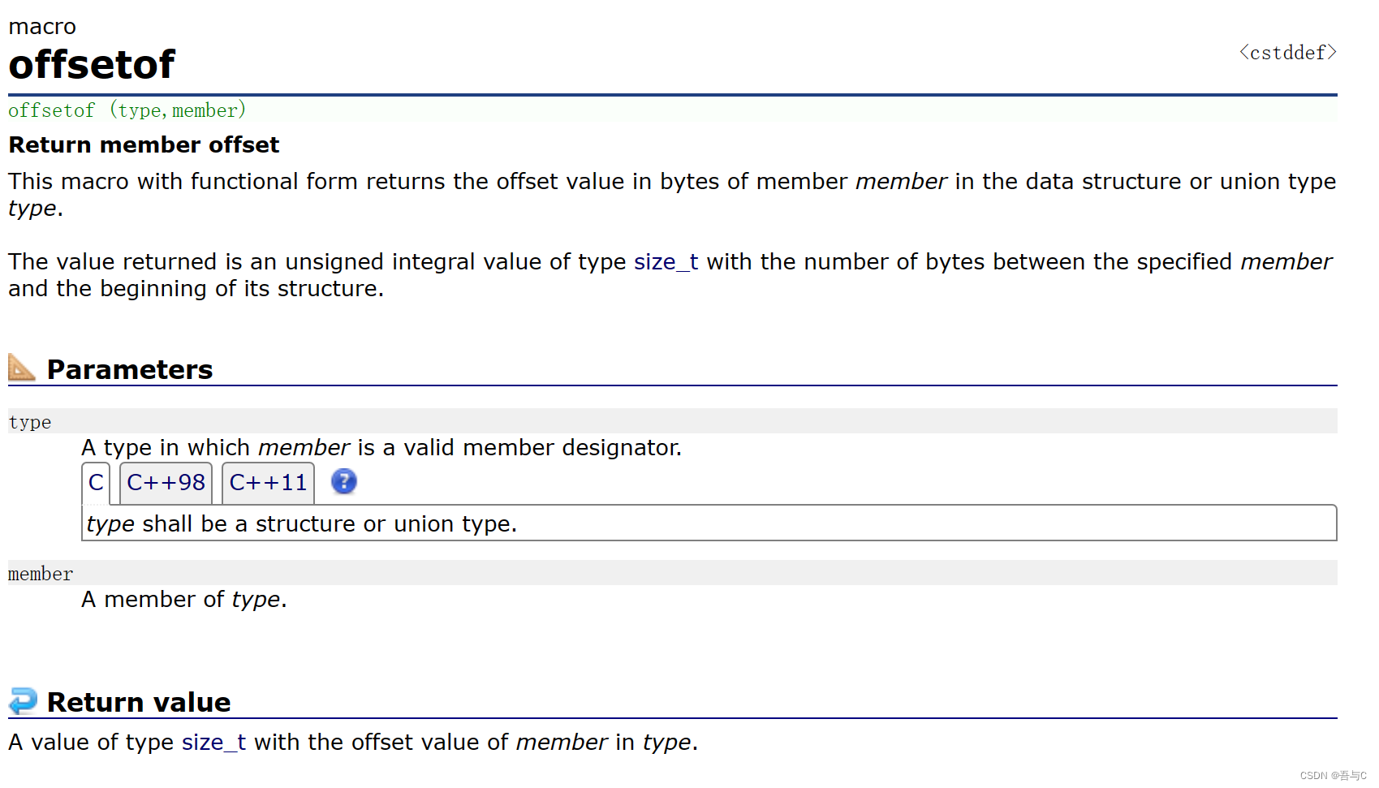Click the 'type' parameter name row

pyautogui.click(x=672, y=421)
